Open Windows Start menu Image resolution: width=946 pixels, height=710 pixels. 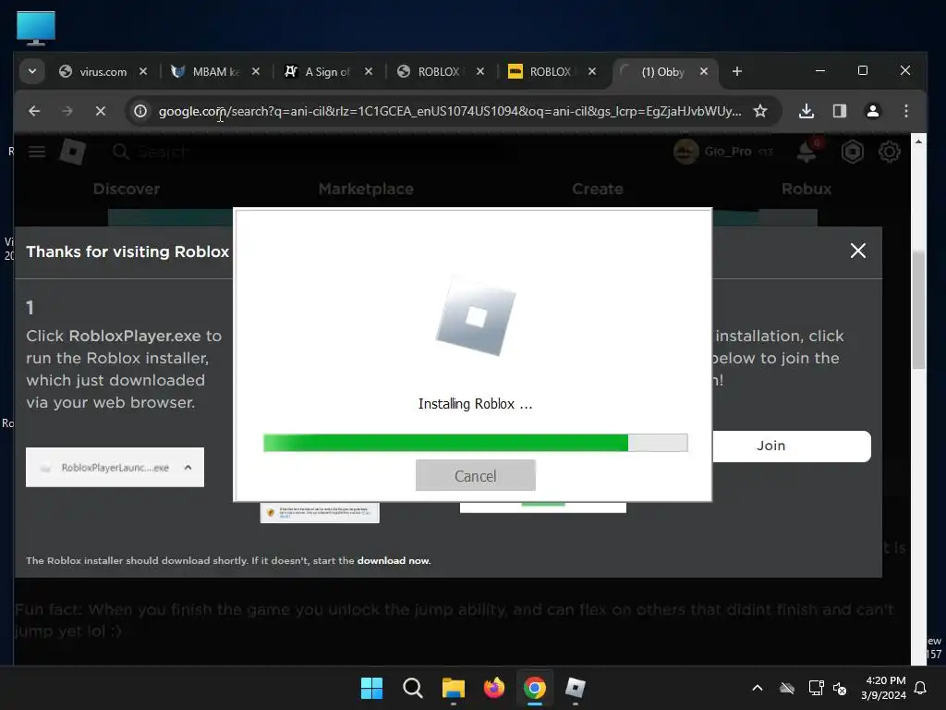tap(371, 688)
